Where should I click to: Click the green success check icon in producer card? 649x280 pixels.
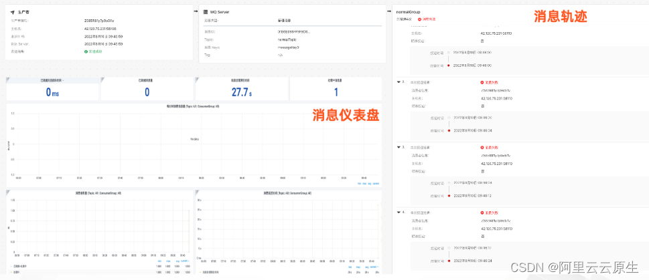point(86,51)
